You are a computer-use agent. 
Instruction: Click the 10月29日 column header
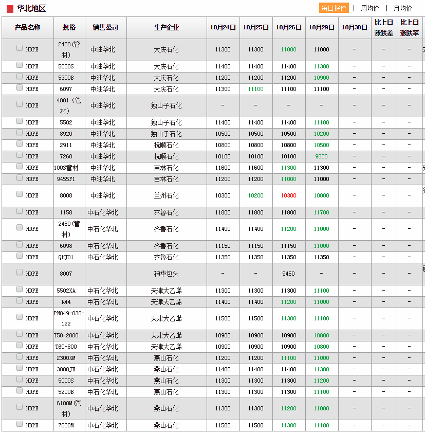coord(322,27)
